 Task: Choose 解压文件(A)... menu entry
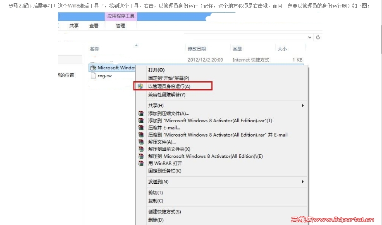pyautogui.click(x=162, y=142)
